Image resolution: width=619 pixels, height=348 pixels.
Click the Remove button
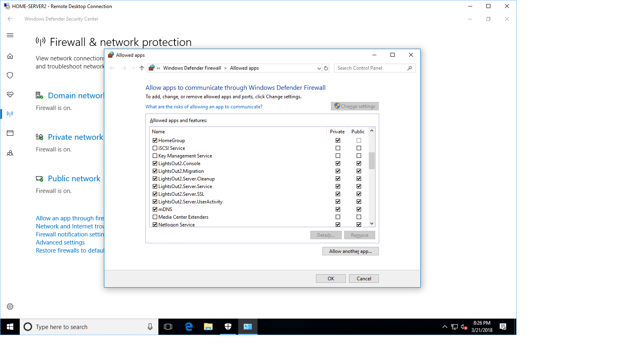click(359, 235)
